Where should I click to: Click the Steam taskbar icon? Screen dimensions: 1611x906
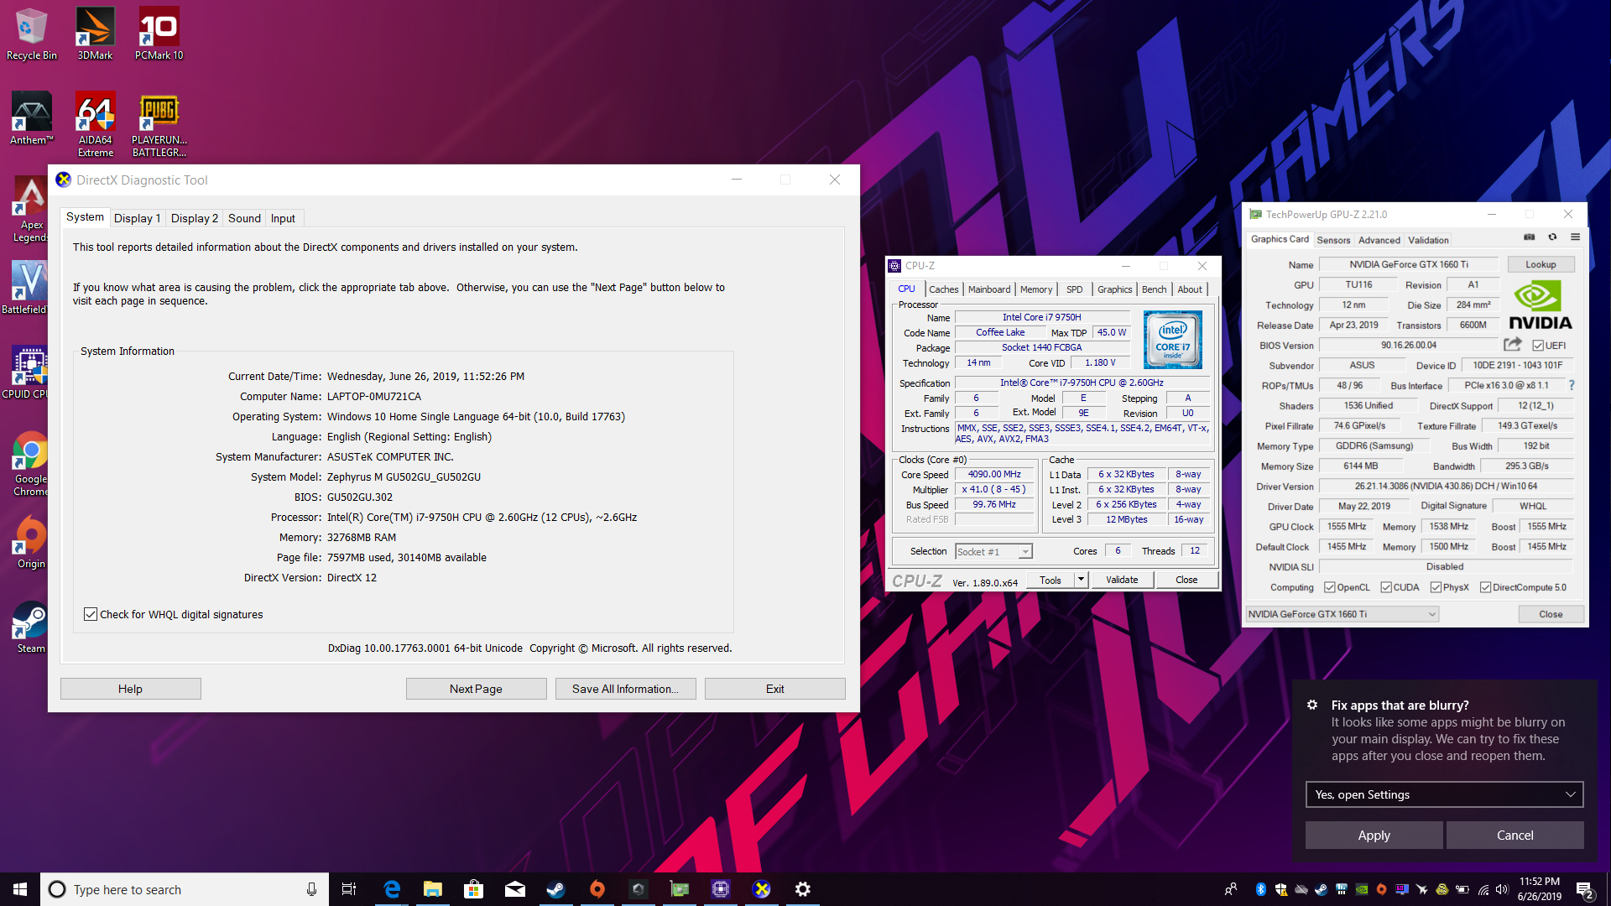[x=555, y=889]
